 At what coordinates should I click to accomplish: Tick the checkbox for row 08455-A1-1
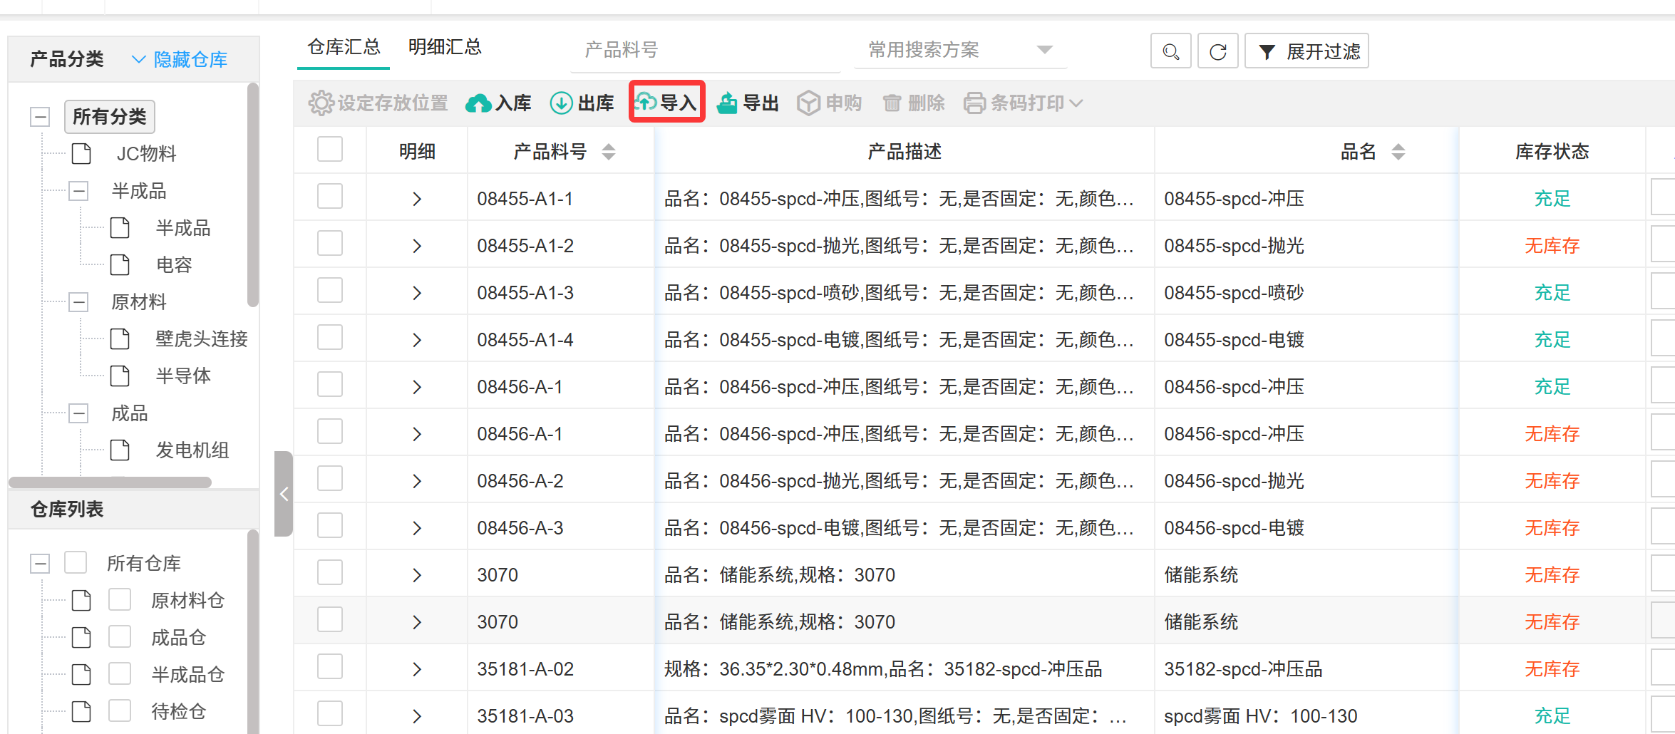tap(330, 197)
